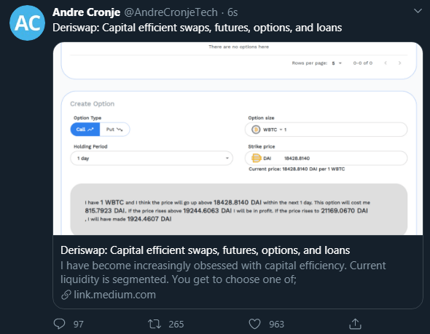Open Andre Cronje display name link
The image size is (430, 334).
(87, 12)
